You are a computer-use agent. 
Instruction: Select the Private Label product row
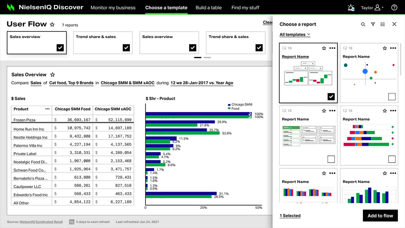click(x=73, y=153)
